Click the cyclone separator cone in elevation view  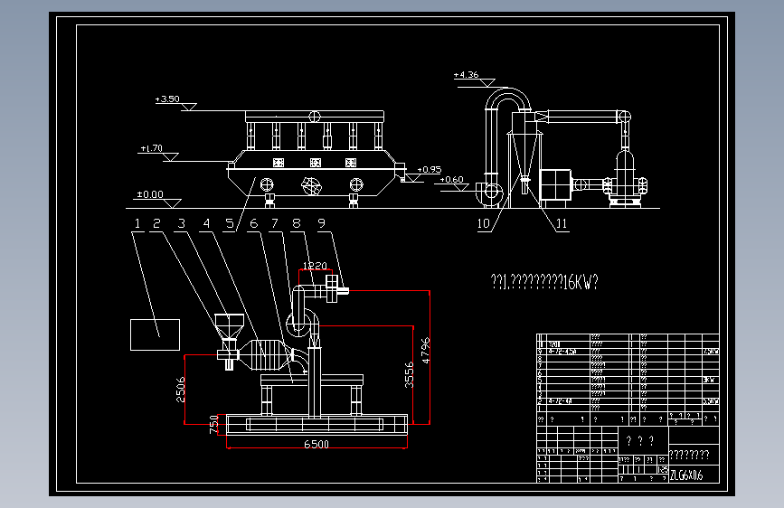click(x=524, y=155)
